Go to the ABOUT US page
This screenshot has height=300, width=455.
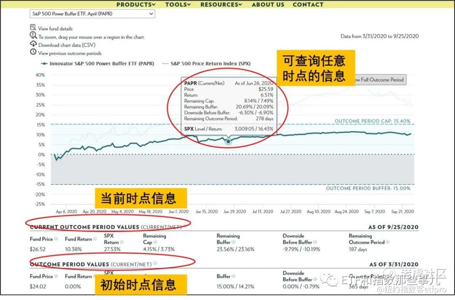click(x=268, y=5)
